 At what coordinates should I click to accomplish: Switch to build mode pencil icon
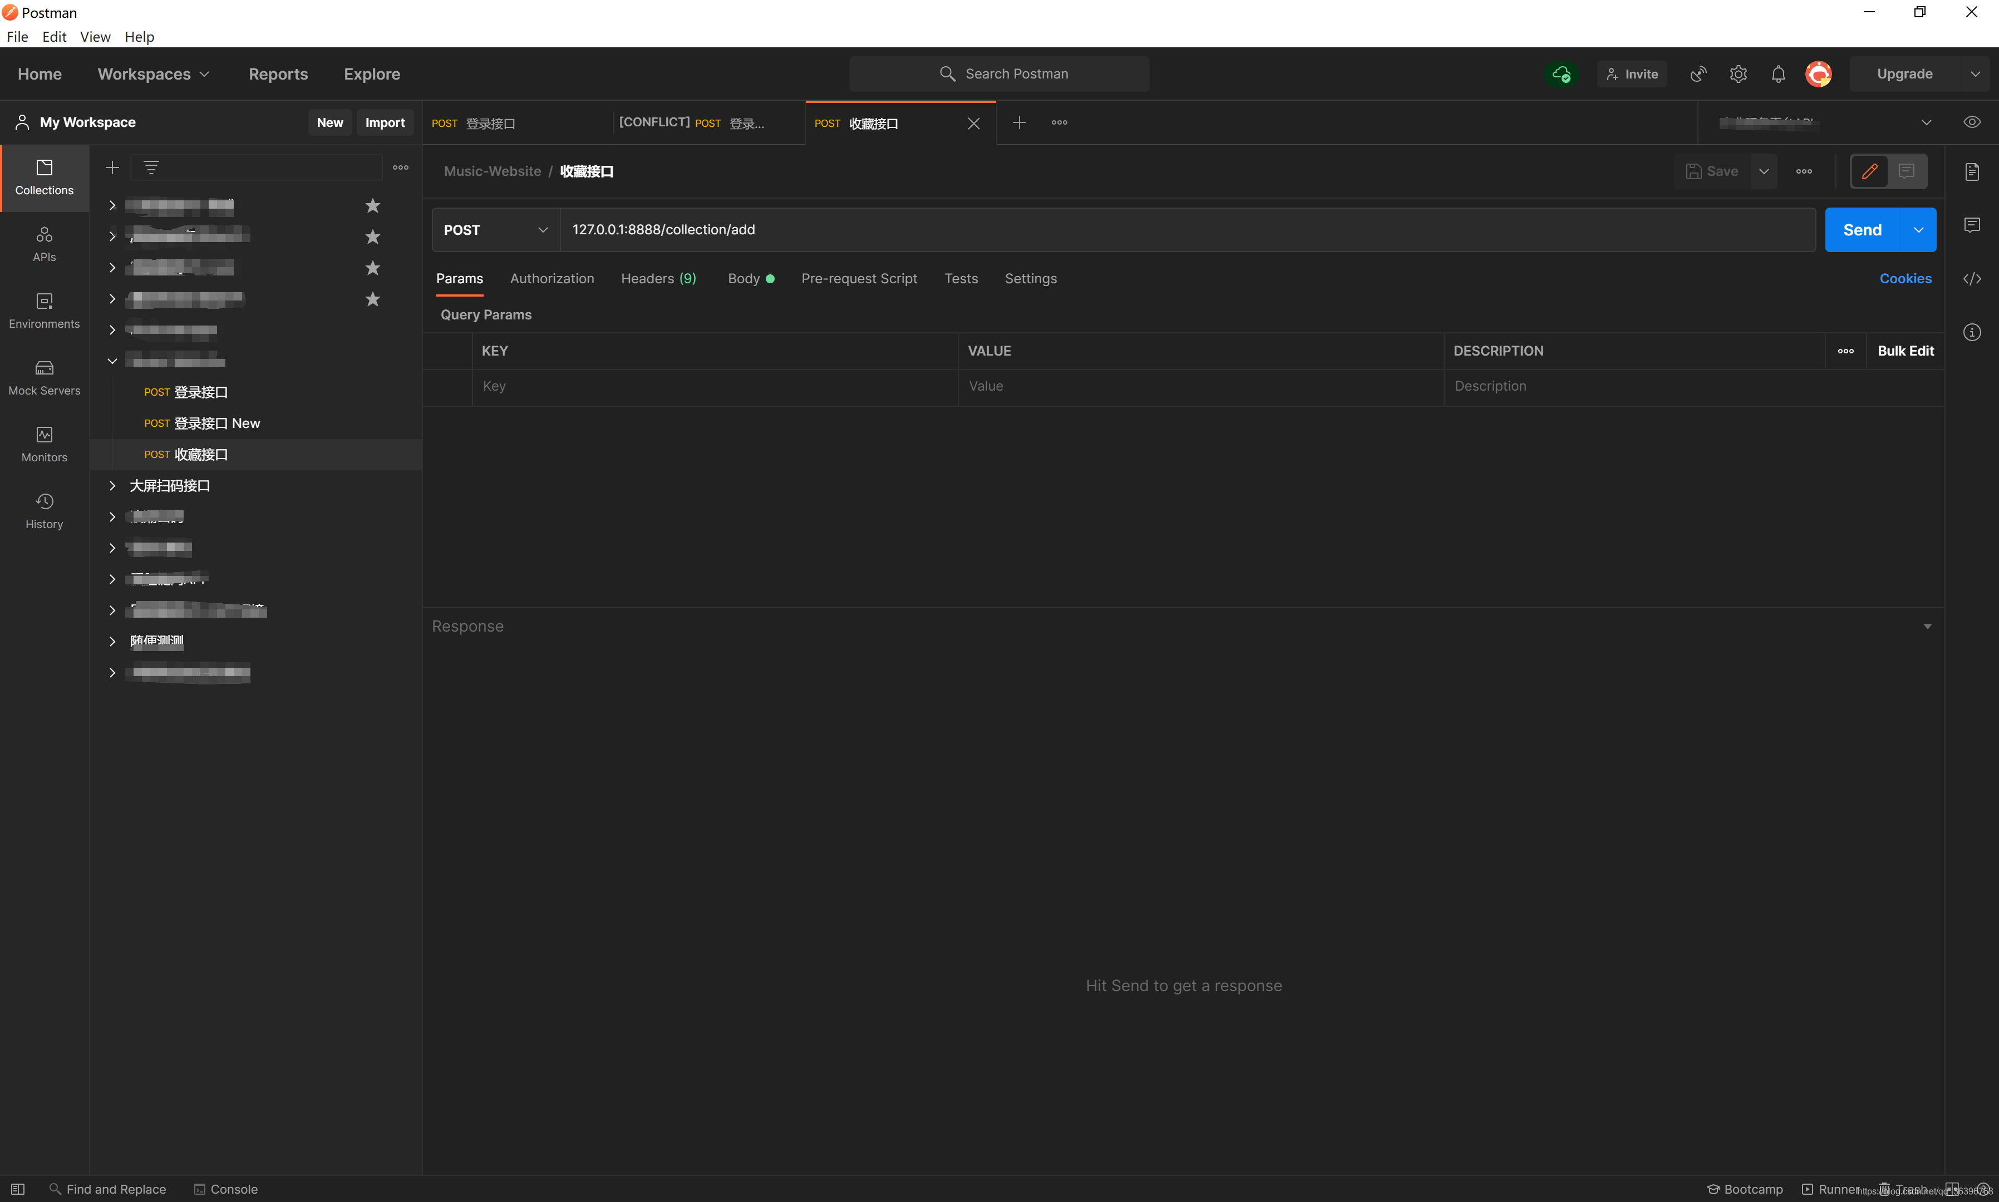[x=1869, y=172]
